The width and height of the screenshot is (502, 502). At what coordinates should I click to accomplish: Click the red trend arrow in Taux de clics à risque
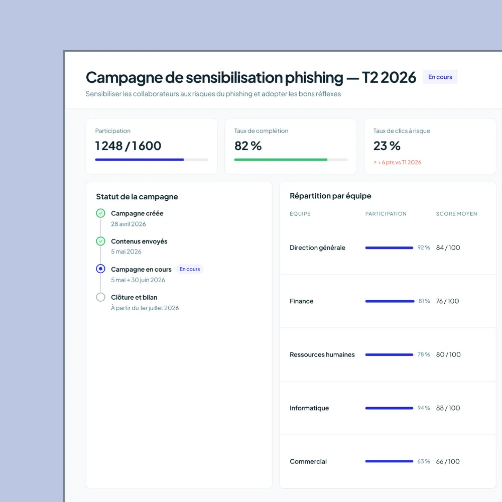pos(375,163)
